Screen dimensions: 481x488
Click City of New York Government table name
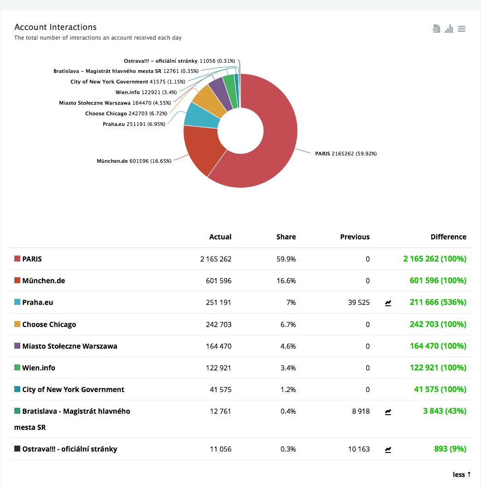73,390
